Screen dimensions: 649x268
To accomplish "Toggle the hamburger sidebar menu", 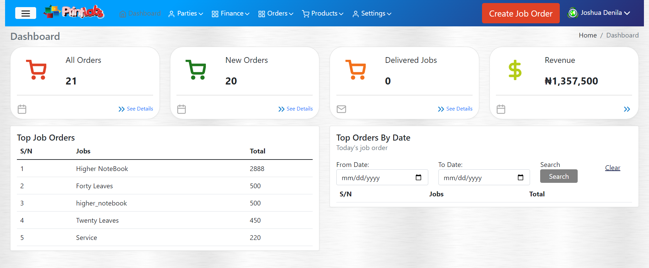I will click(25, 13).
